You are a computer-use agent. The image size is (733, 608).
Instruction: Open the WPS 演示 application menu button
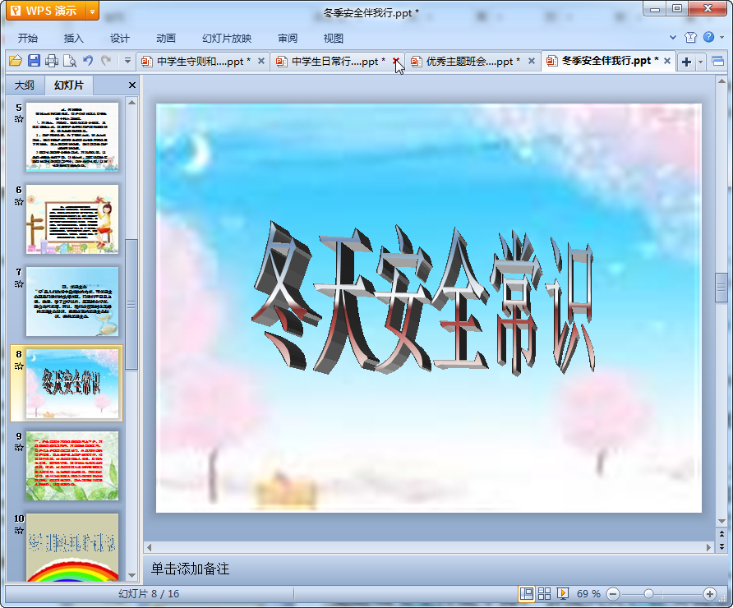pos(46,11)
